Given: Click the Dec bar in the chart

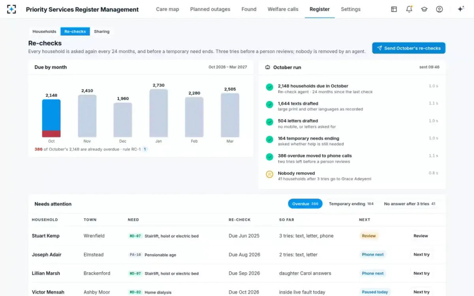Looking at the screenshot, I should click(123, 120).
